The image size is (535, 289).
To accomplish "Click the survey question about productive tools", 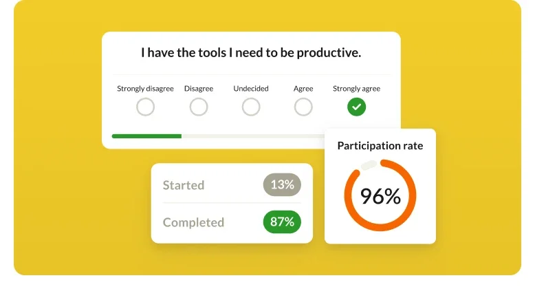I will tap(251, 52).
